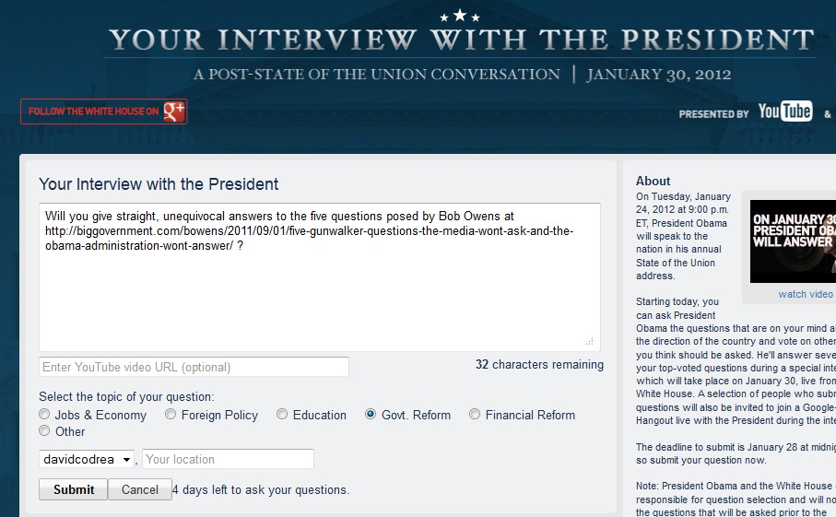The width and height of the screenshot is (836, 517).
Task: Select the Foreign Policy radio button
Action: [x=171, y=415]
